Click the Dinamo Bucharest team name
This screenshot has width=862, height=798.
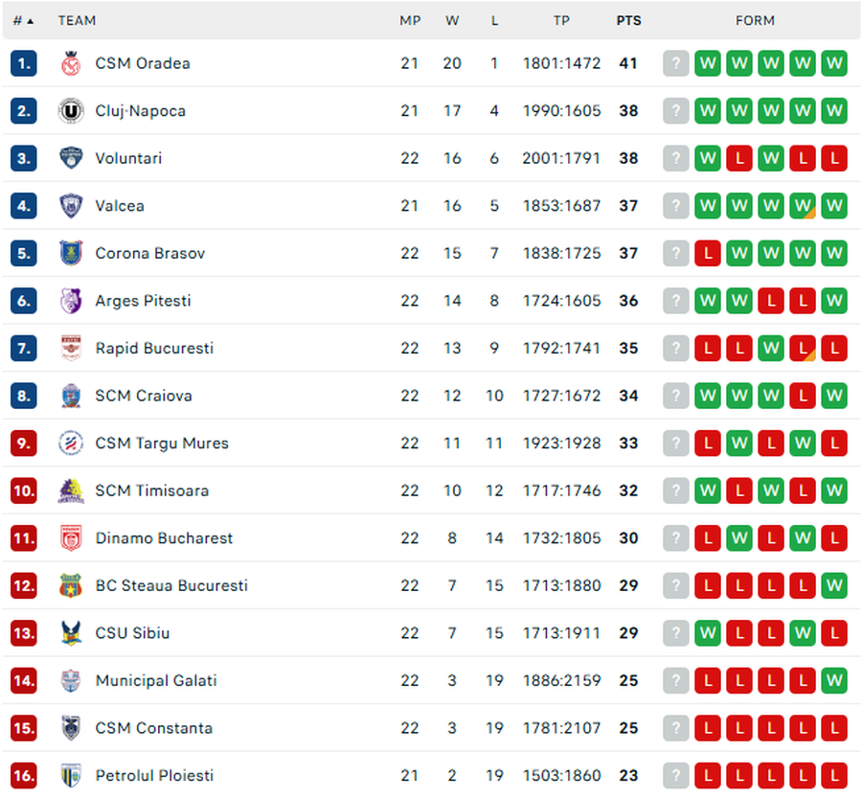pos(164,538)
